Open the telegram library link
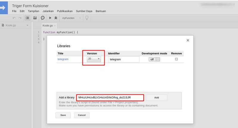Screen dimensions: 238x128 [63, 59]
